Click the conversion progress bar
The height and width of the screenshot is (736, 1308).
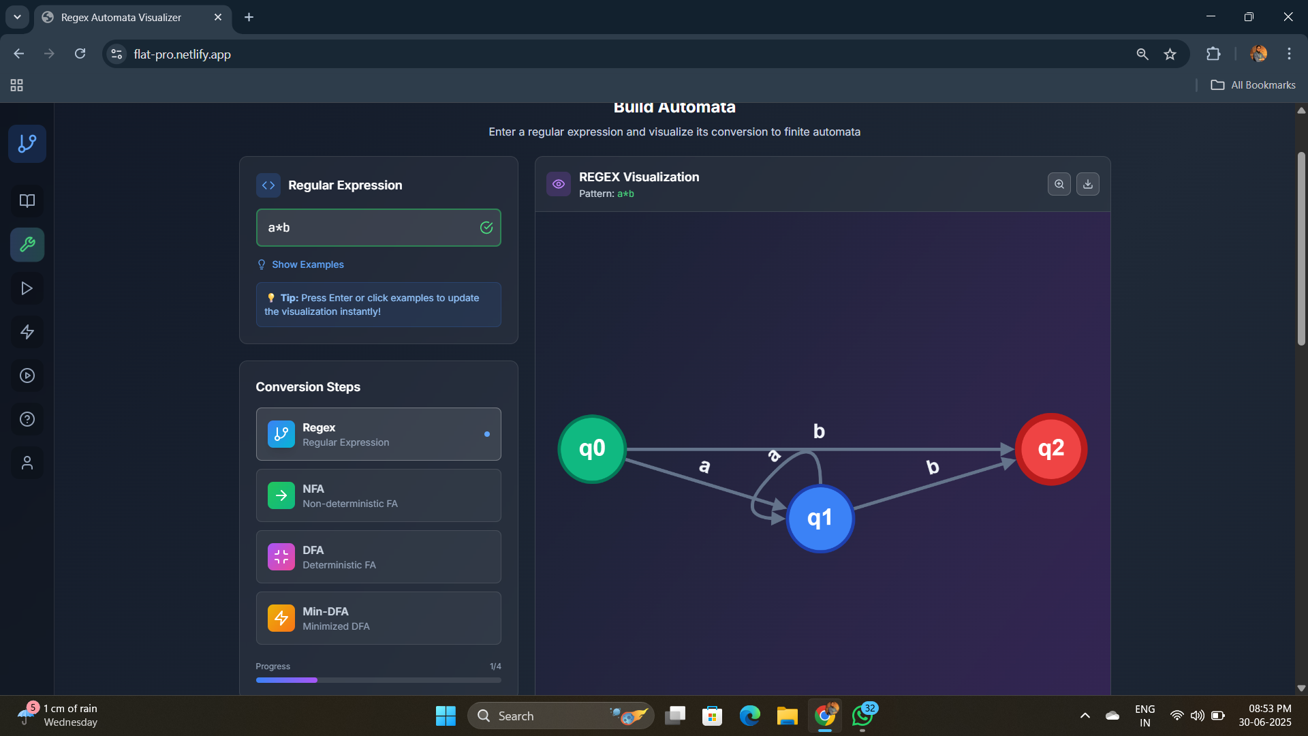click(x=378, y=680)
